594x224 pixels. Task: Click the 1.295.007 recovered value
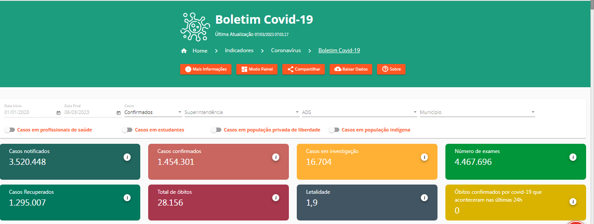pos(27,203)
